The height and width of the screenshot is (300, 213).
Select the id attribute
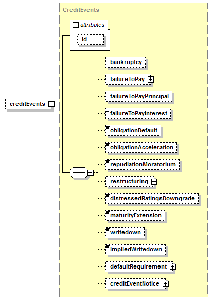(91, 40)
